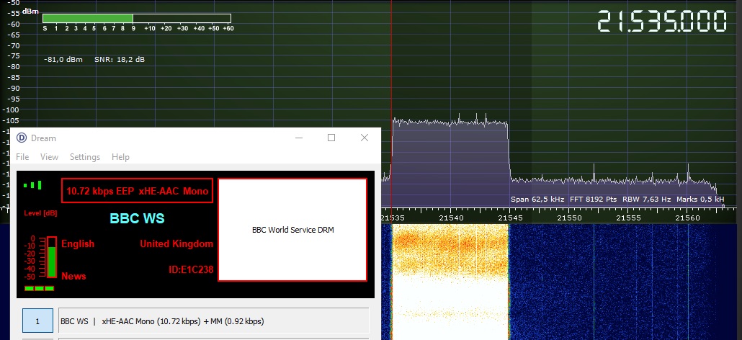
Task: Click the BBC WS xHE-AAC Mono service row
Action: point(213,321)
